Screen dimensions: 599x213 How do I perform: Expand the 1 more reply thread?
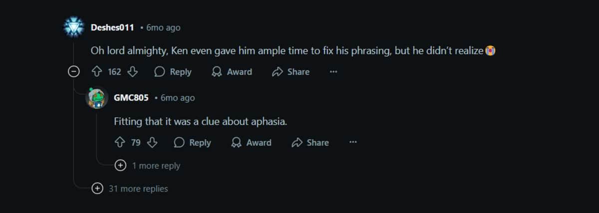tap(120, 166)
